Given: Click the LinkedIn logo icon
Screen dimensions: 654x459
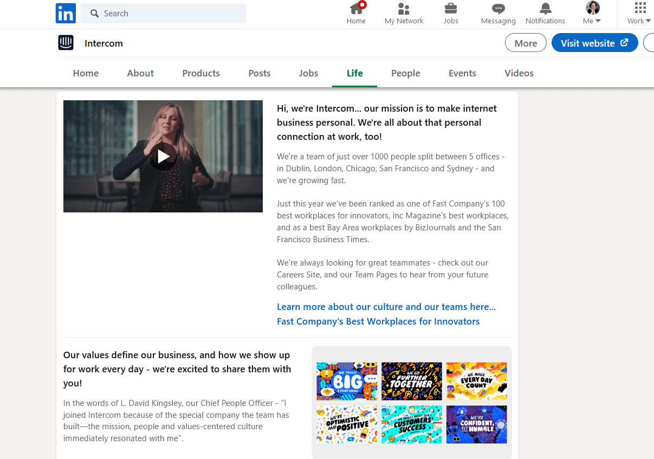Looking at the screenshot, I should point(66,13).
